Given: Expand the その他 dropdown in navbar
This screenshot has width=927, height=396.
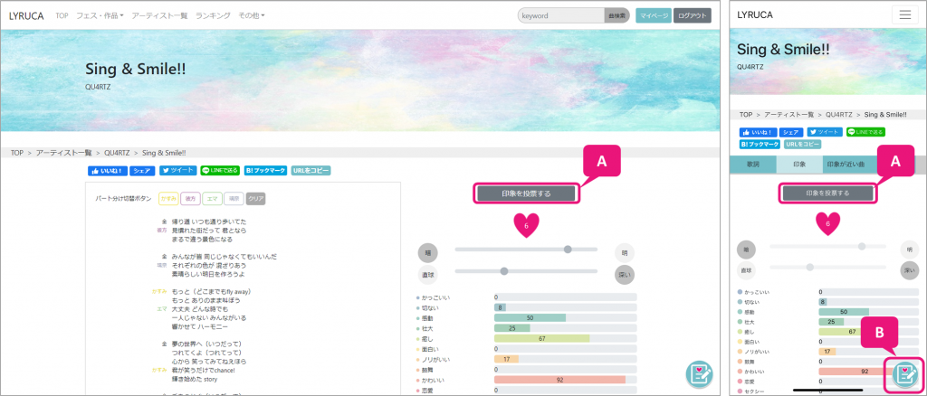Looking at the screenshot, I should (x=252, y=15).
